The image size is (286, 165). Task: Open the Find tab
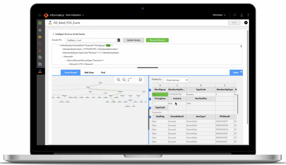(x=103, y=72)
